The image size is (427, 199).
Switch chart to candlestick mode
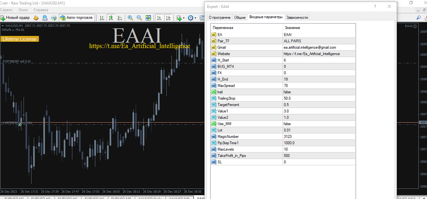tap(111, 18)
